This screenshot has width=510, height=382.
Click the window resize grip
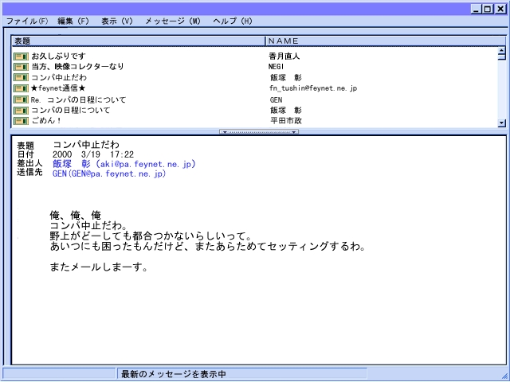(x=504, y=376)
